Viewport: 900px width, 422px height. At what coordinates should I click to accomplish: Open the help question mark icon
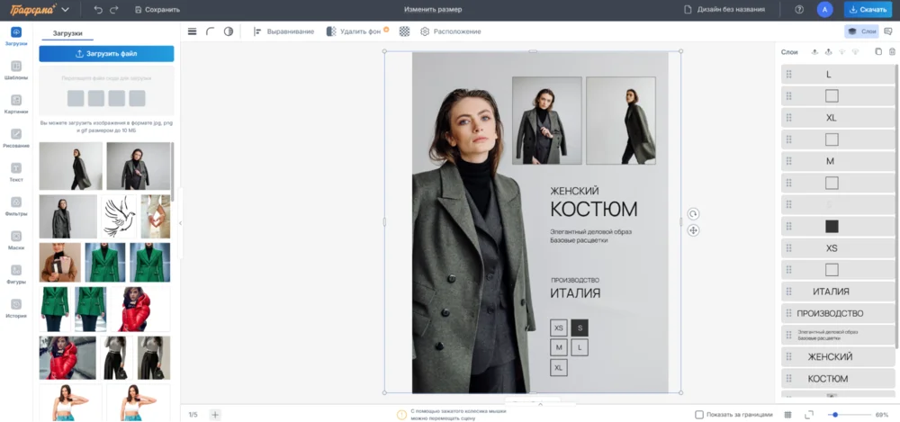click(x=799, y=9)
